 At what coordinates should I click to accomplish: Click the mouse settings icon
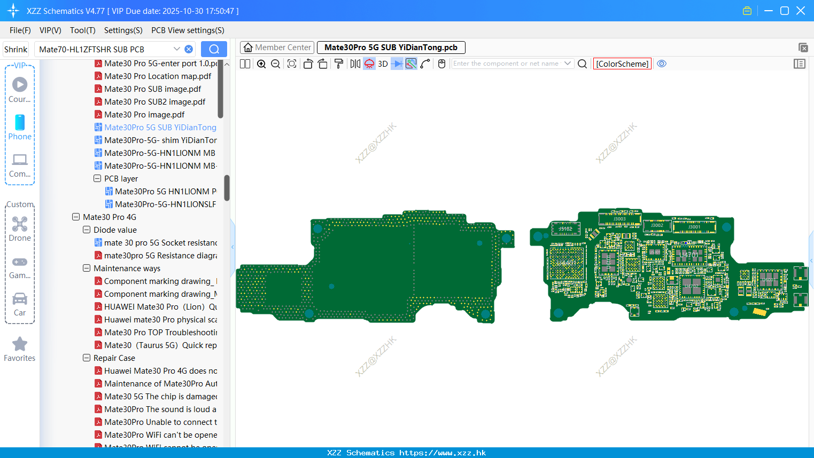tap(442, 64)
